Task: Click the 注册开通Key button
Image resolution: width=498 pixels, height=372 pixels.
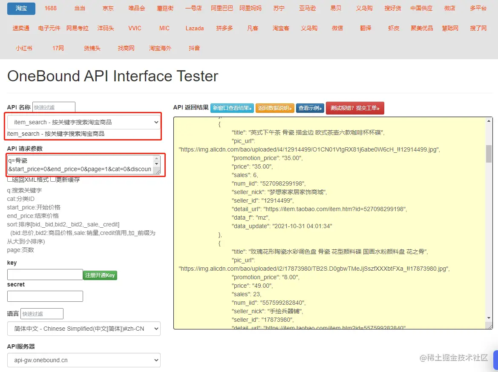Action: [100, 275]
